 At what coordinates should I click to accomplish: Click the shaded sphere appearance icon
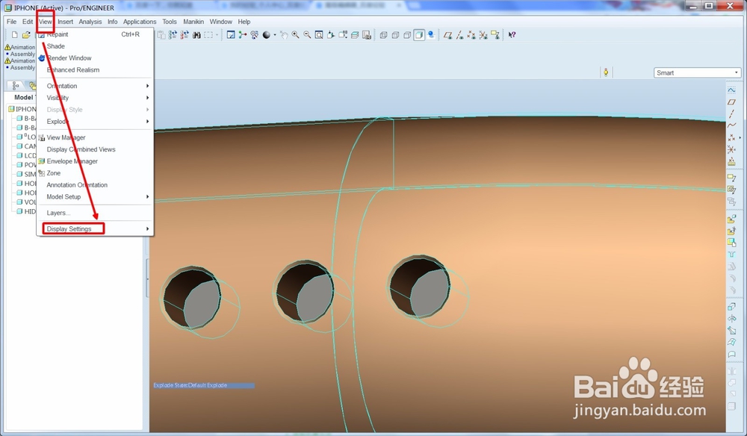click(x=267, y=35)
